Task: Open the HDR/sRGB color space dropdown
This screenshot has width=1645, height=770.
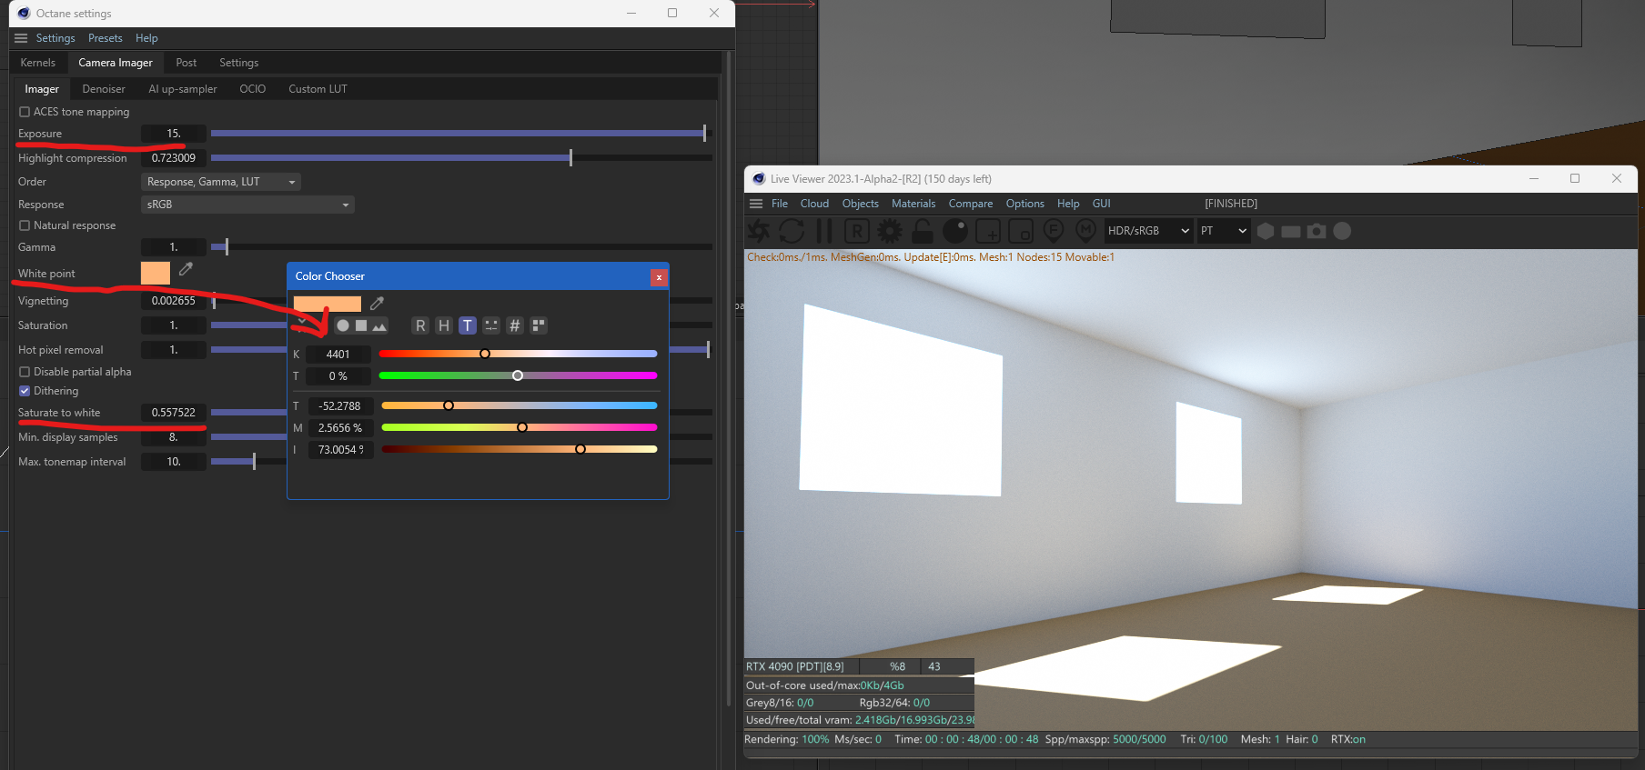Action: click(x=1148, y=231)
